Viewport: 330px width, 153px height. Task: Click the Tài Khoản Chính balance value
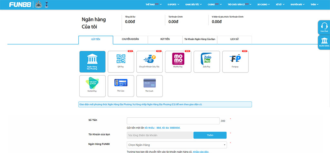(x=173, y=21)
